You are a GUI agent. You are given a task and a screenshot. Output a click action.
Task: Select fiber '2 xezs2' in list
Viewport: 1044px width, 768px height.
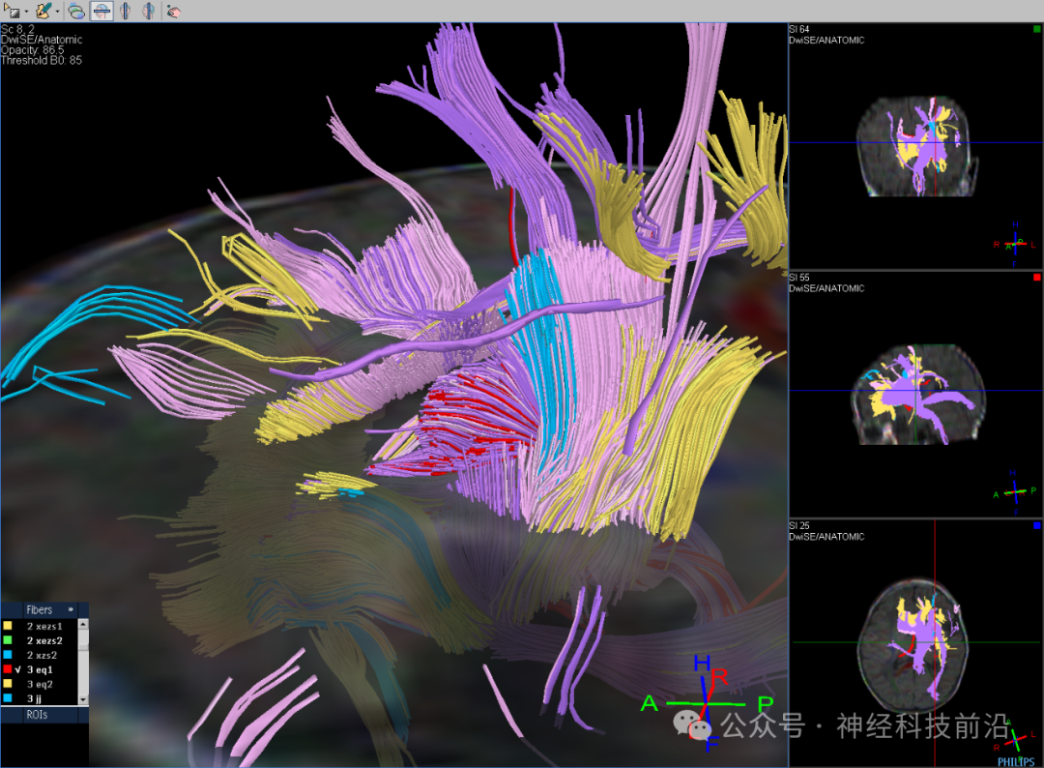pos(44,640)
